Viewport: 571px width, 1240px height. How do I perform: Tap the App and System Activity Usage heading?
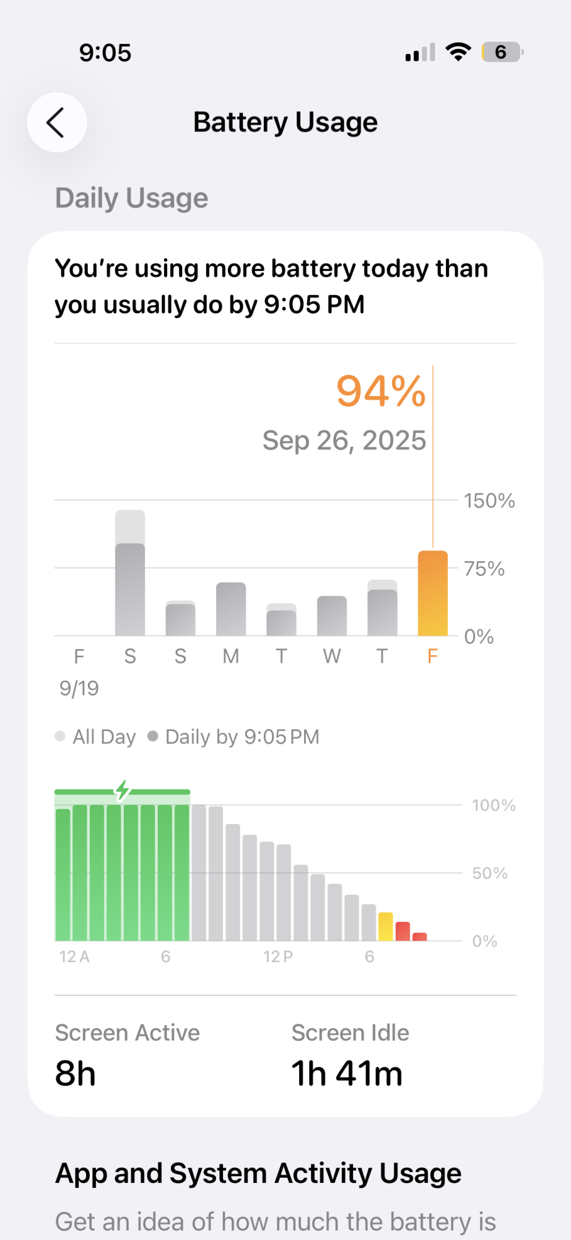(x=258, y=1173)
